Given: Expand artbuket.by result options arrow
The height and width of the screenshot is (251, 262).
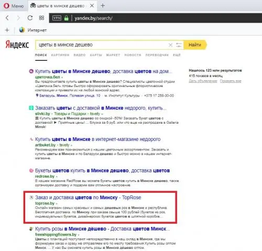Looking at the screenshot, I should 71,145.
